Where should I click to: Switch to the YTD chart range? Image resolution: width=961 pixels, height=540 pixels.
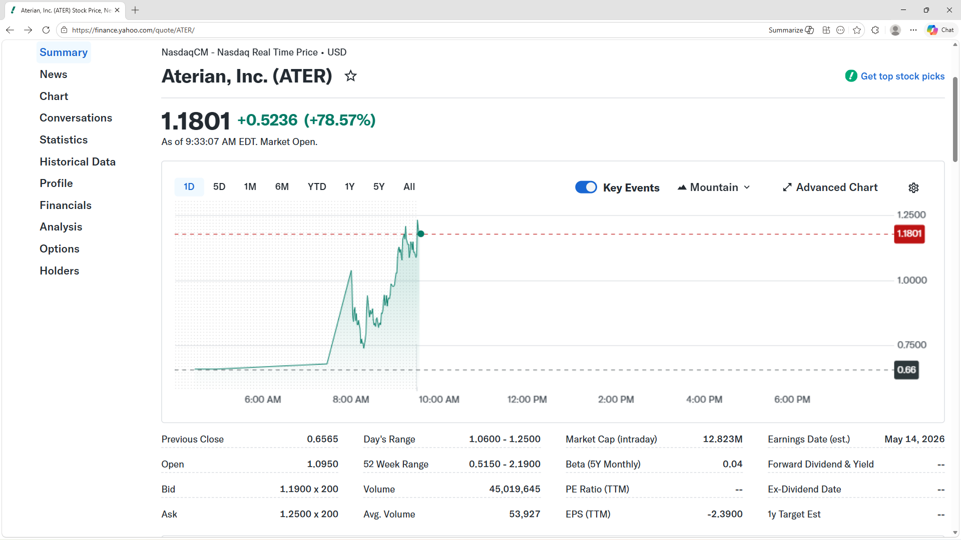point(317,186)
